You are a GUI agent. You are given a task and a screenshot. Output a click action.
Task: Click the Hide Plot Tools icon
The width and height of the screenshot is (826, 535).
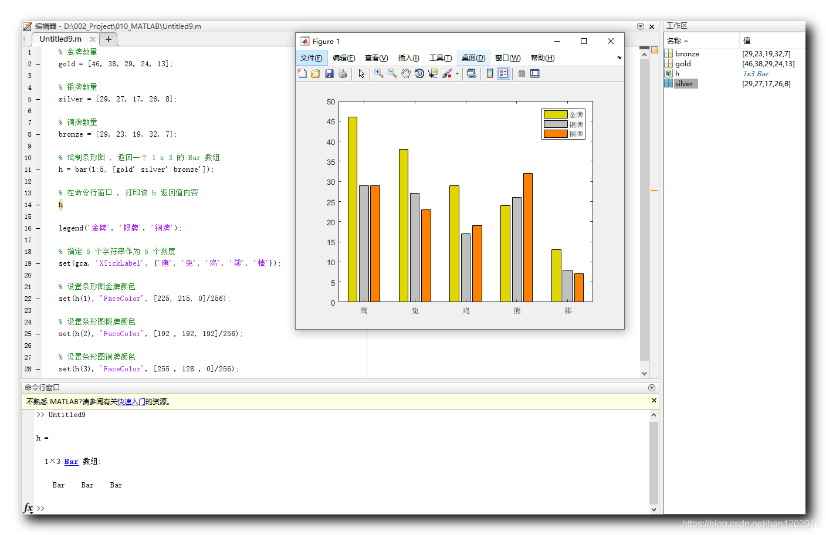(x=522, y=73)
